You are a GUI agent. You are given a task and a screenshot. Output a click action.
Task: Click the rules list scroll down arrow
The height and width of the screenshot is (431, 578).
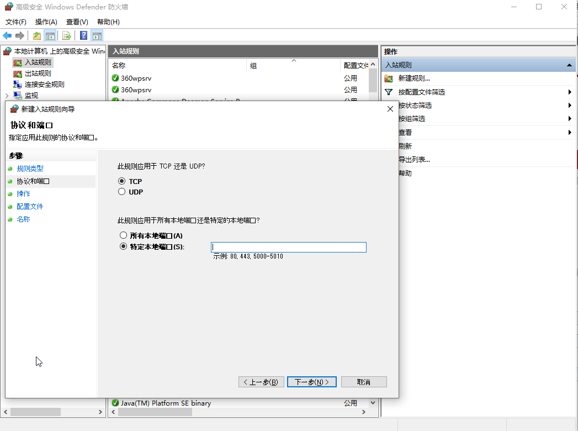point(373,403)
